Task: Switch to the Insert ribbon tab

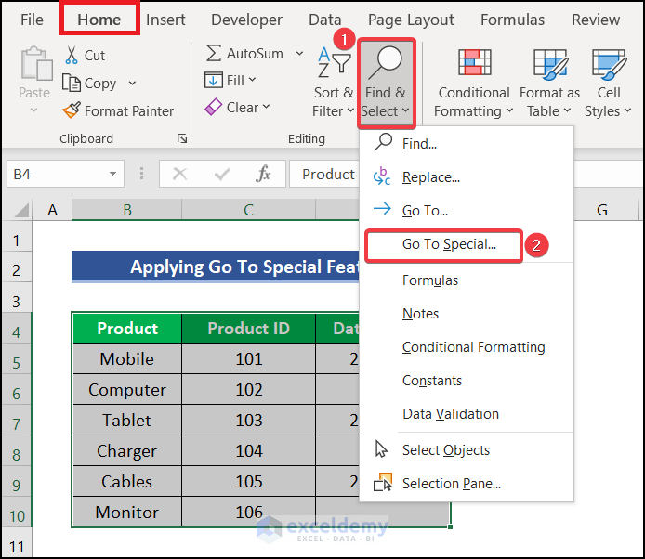Action: coord(165,19)
